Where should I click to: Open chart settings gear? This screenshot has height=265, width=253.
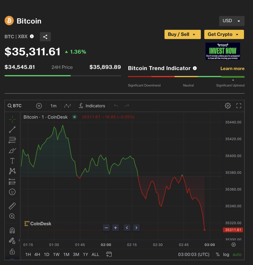pos(228,106)
